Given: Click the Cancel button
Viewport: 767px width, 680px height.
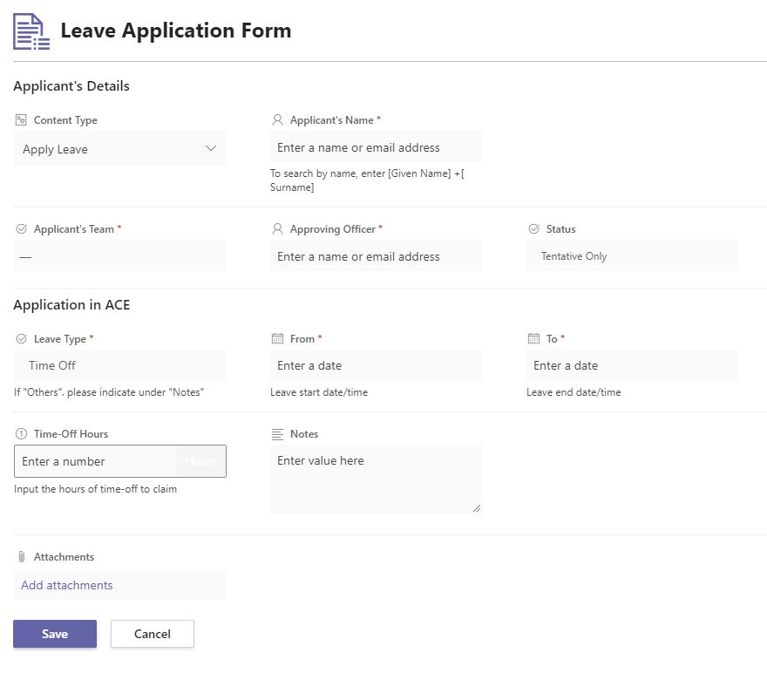Looking at the screenshot, I should click(152, 634).
